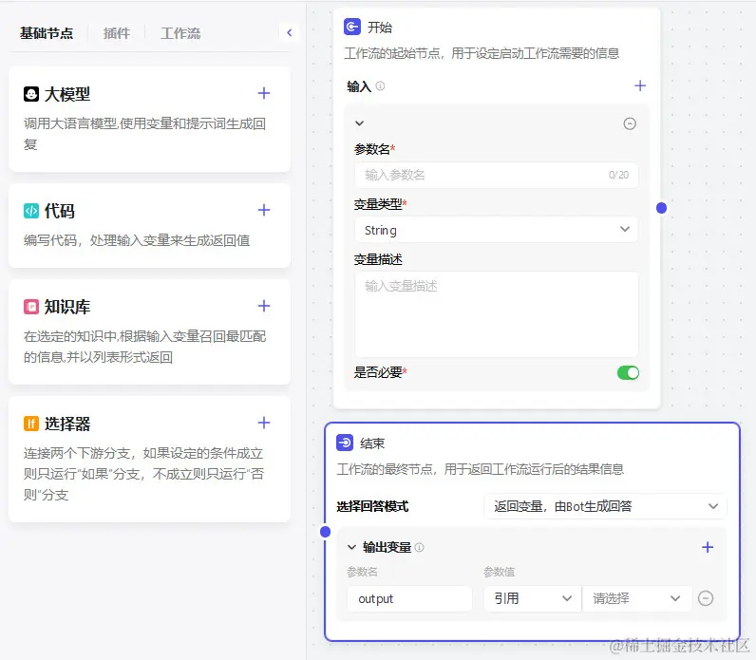756x660 pixels.
Task: Open the 输入 info tooltip icon
Action: click(x=381, y=86)
